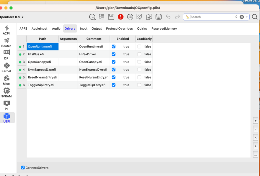
Task: Open the NVRAM chip section
Action: pyautogui.click(x=6, y=93)
